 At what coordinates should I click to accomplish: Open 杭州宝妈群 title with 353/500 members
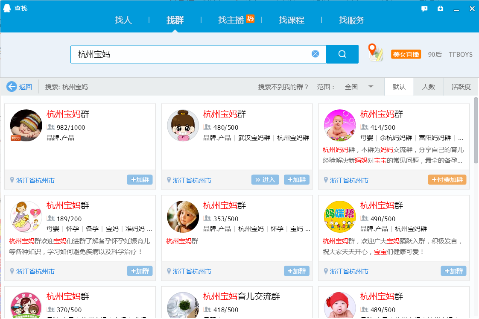225,205
